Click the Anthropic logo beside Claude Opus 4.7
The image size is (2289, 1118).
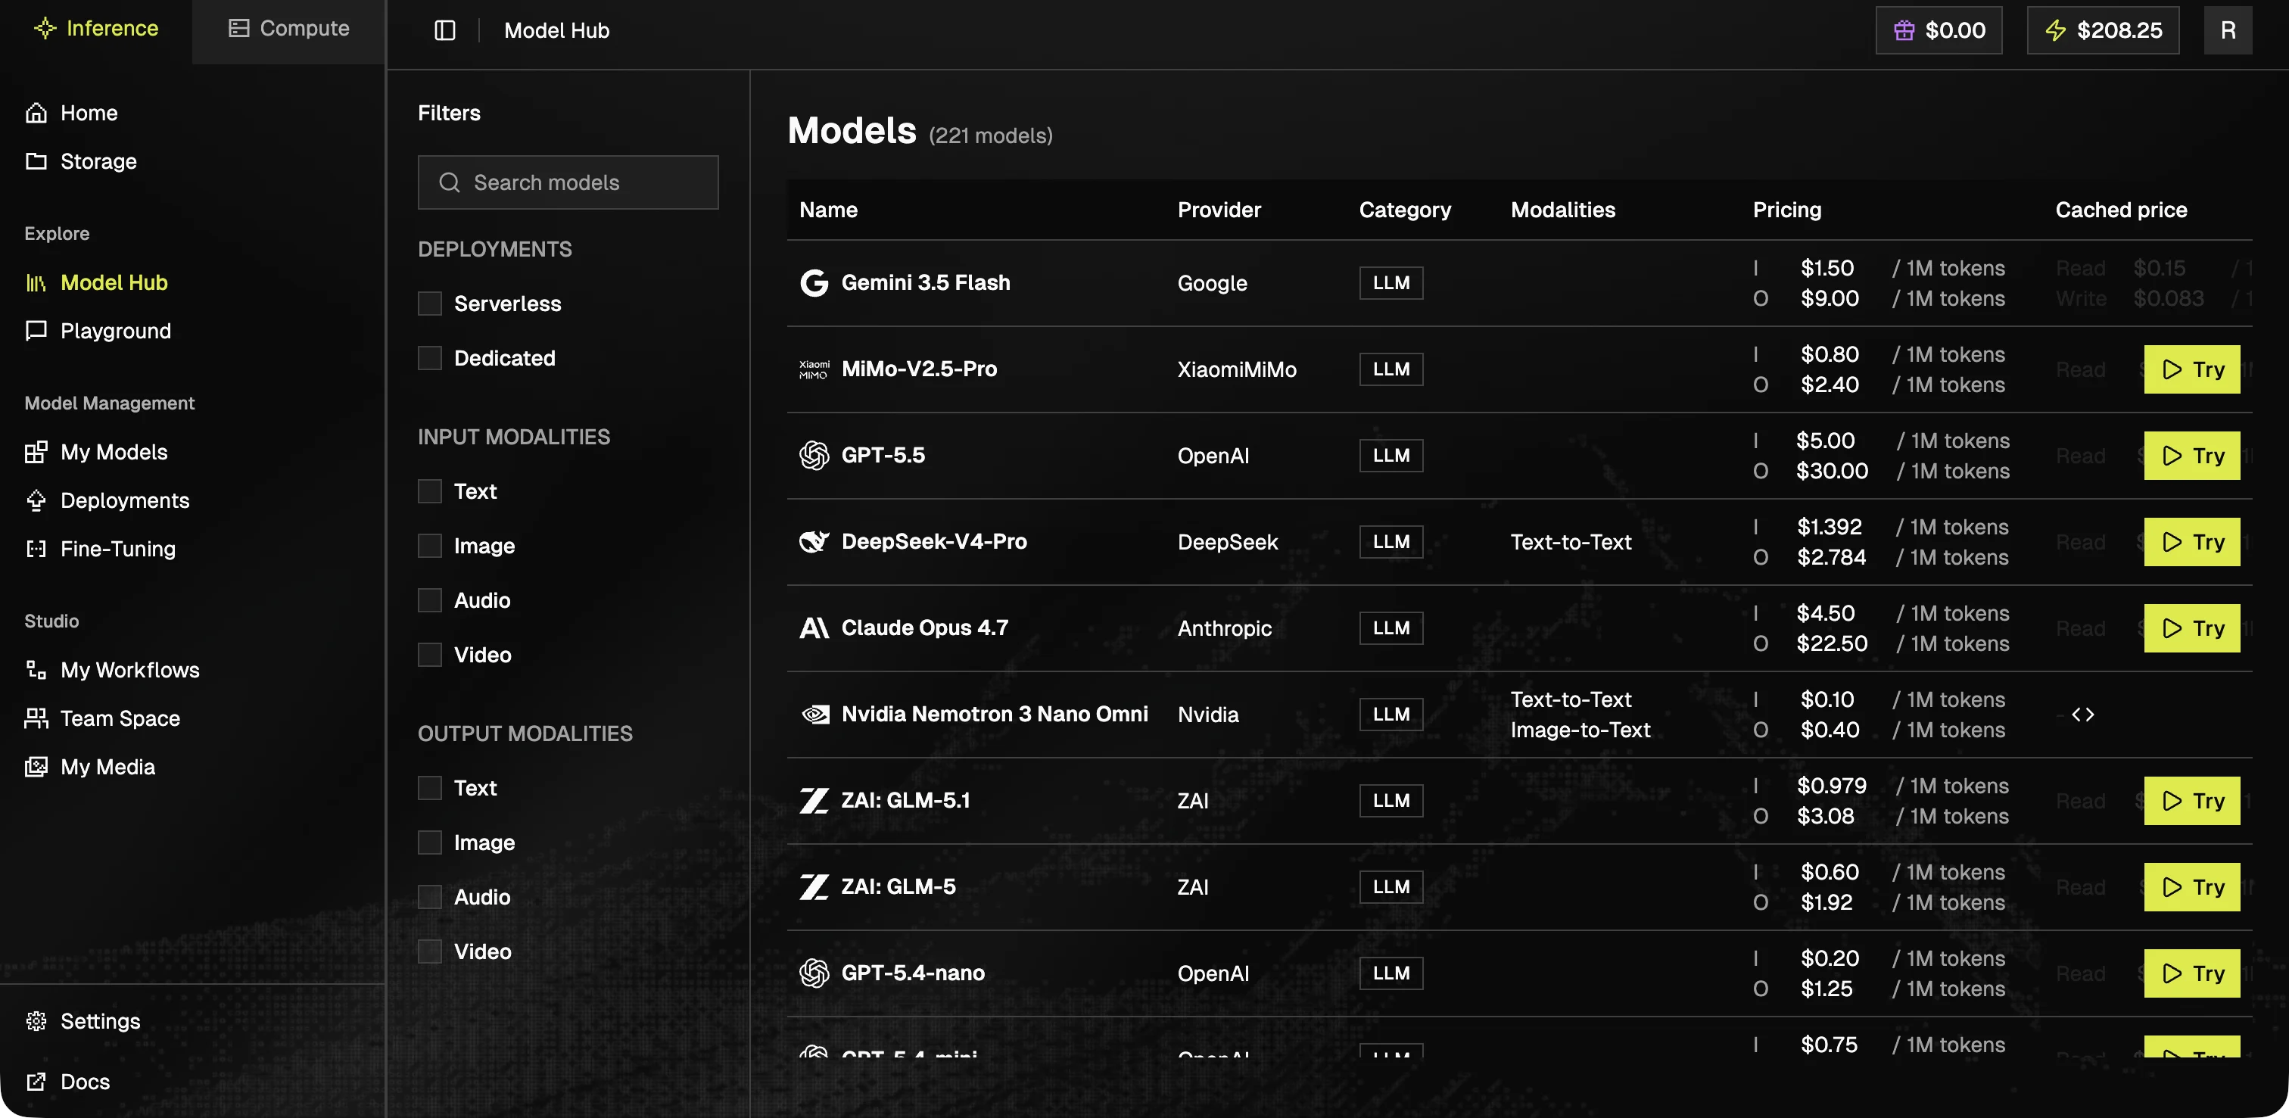[813, 628]
